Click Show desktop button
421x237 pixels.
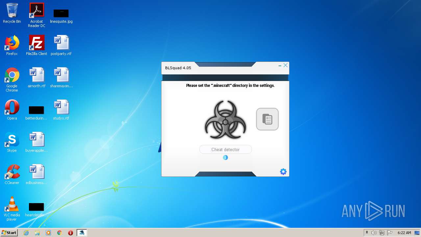pos(417,233)
